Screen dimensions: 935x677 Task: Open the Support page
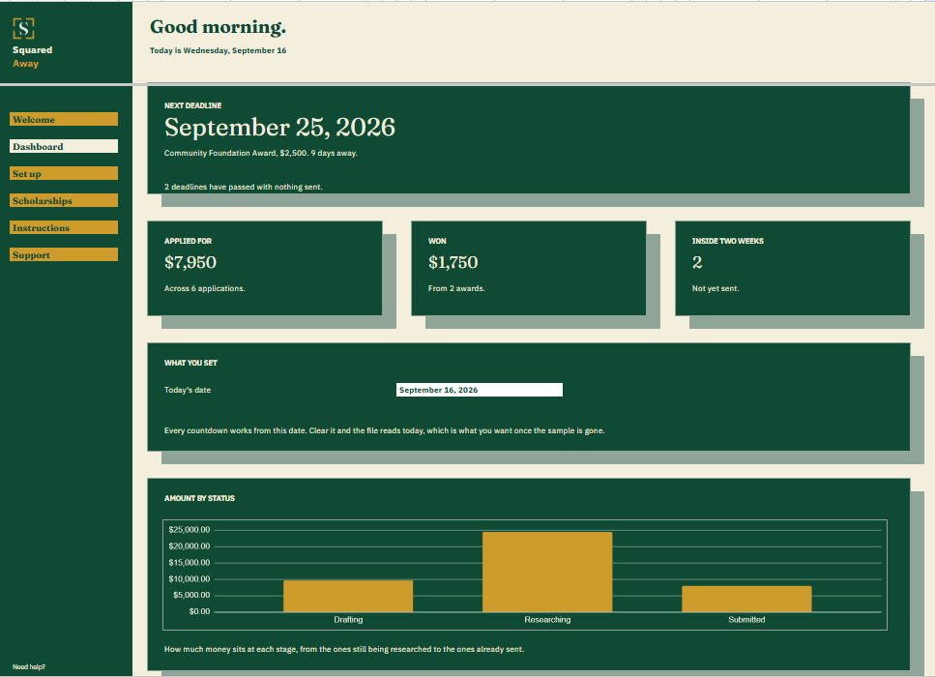[x=64, y=254]
